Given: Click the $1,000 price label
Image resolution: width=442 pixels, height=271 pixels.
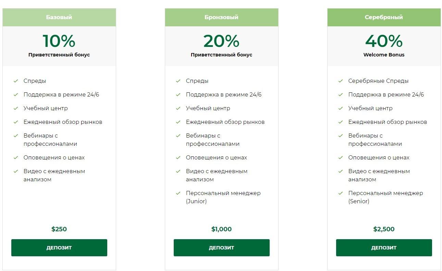Looking at the screenshot, I should pos(222,229).
